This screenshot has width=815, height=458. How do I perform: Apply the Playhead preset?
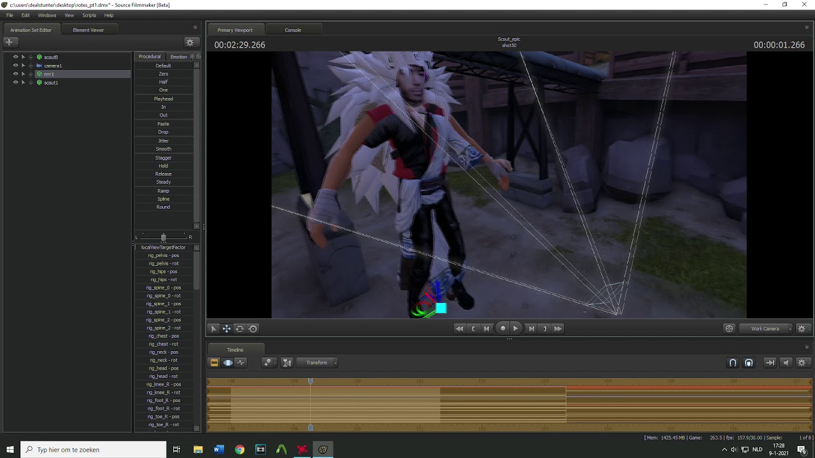click(x=164, y=99)
